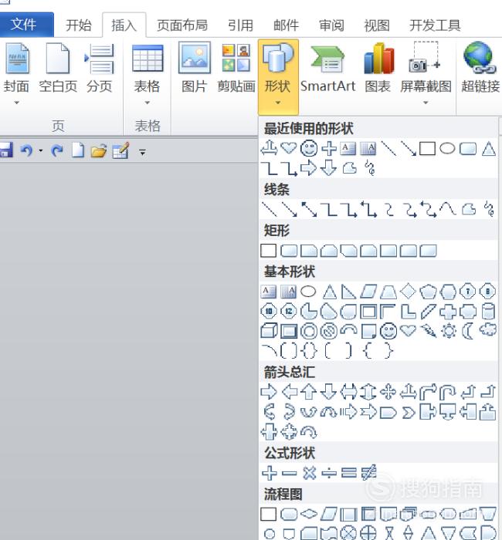This screenshot has width=502, height=540.
Task: Switch to the 开发工具 ribbon tab
Action: 435,25
